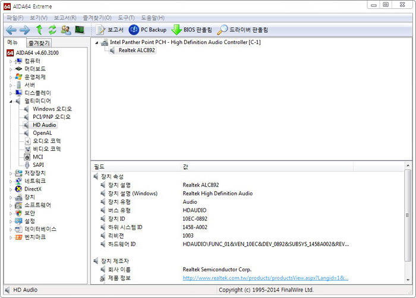
Task: Click the 컴퓨터 monitor icon
Action: point(18,61)
